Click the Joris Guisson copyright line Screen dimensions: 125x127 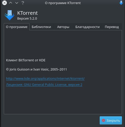click(36, 69)
